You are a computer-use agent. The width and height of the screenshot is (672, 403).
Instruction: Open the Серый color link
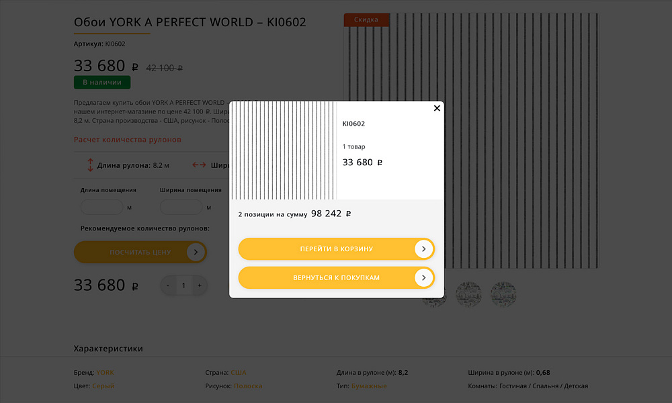coord(103,386)
